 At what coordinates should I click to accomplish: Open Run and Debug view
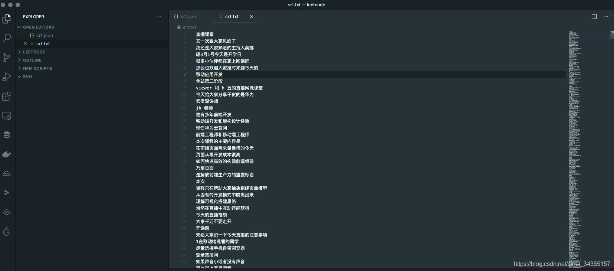[7, 76]
